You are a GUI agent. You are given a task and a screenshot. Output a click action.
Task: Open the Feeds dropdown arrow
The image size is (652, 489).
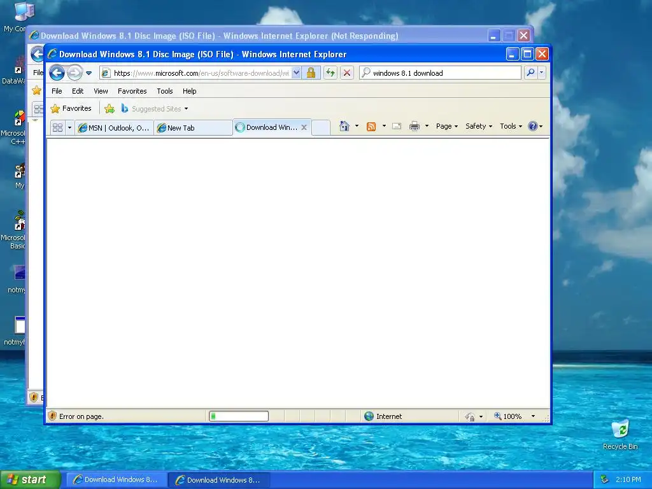click(384, 126)
